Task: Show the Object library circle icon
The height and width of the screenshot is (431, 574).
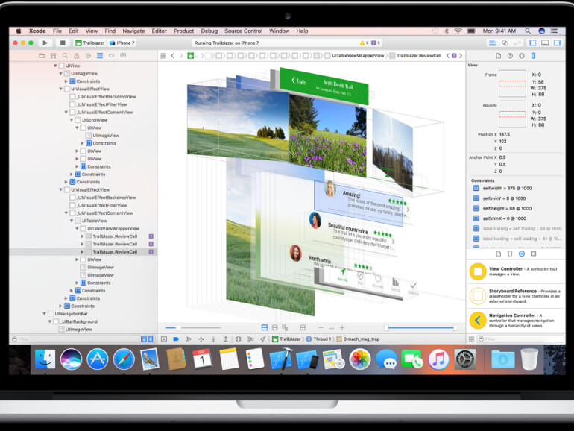Action: 522,254
